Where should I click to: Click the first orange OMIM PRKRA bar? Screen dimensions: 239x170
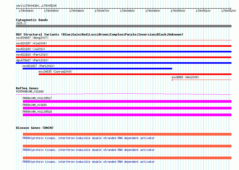[127, 134]
